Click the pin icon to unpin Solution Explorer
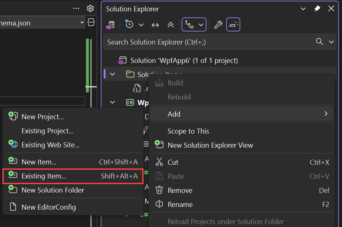The width and height of the screenshot is (342, 227). [x=317, y=9]
